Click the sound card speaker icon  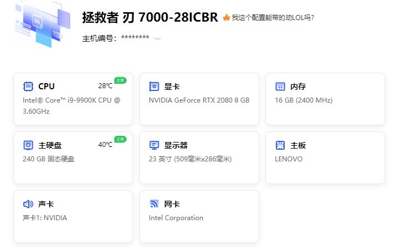[x=28, y=204]
